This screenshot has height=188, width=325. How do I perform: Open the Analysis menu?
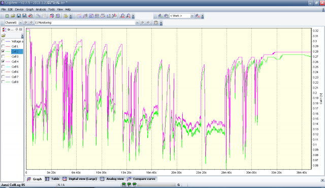[x=41, y=9]
